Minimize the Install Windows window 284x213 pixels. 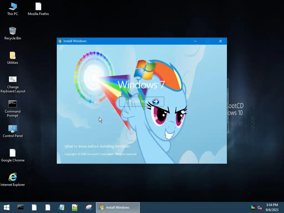195,41
